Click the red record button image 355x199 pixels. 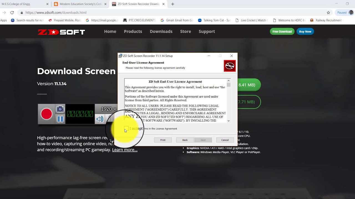(x=46, y=114)
